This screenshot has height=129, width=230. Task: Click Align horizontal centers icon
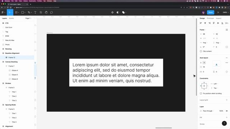(205, 23)
